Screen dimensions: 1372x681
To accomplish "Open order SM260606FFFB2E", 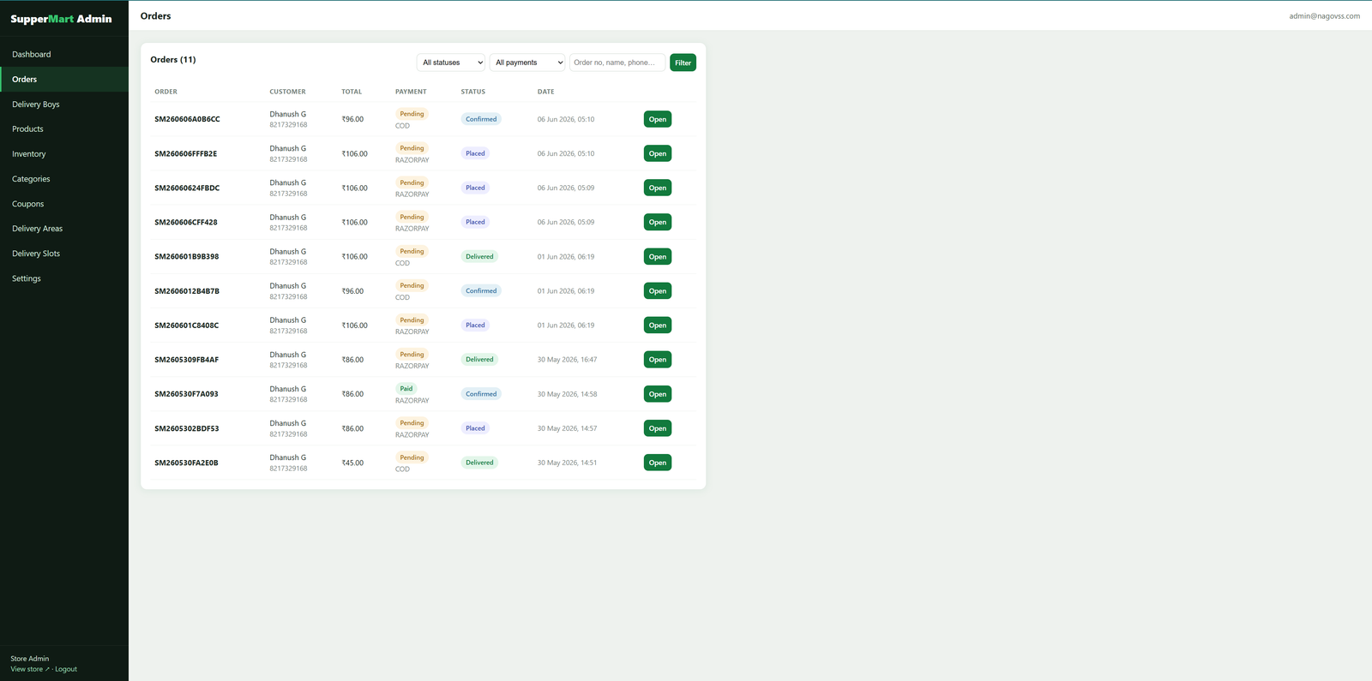I will [x=658, y=153].
